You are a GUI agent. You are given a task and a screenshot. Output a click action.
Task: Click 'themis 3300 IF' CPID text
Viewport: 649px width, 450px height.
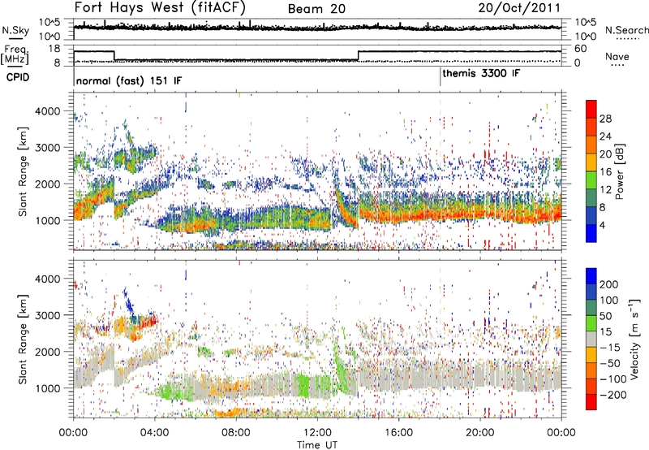(481, 74)
